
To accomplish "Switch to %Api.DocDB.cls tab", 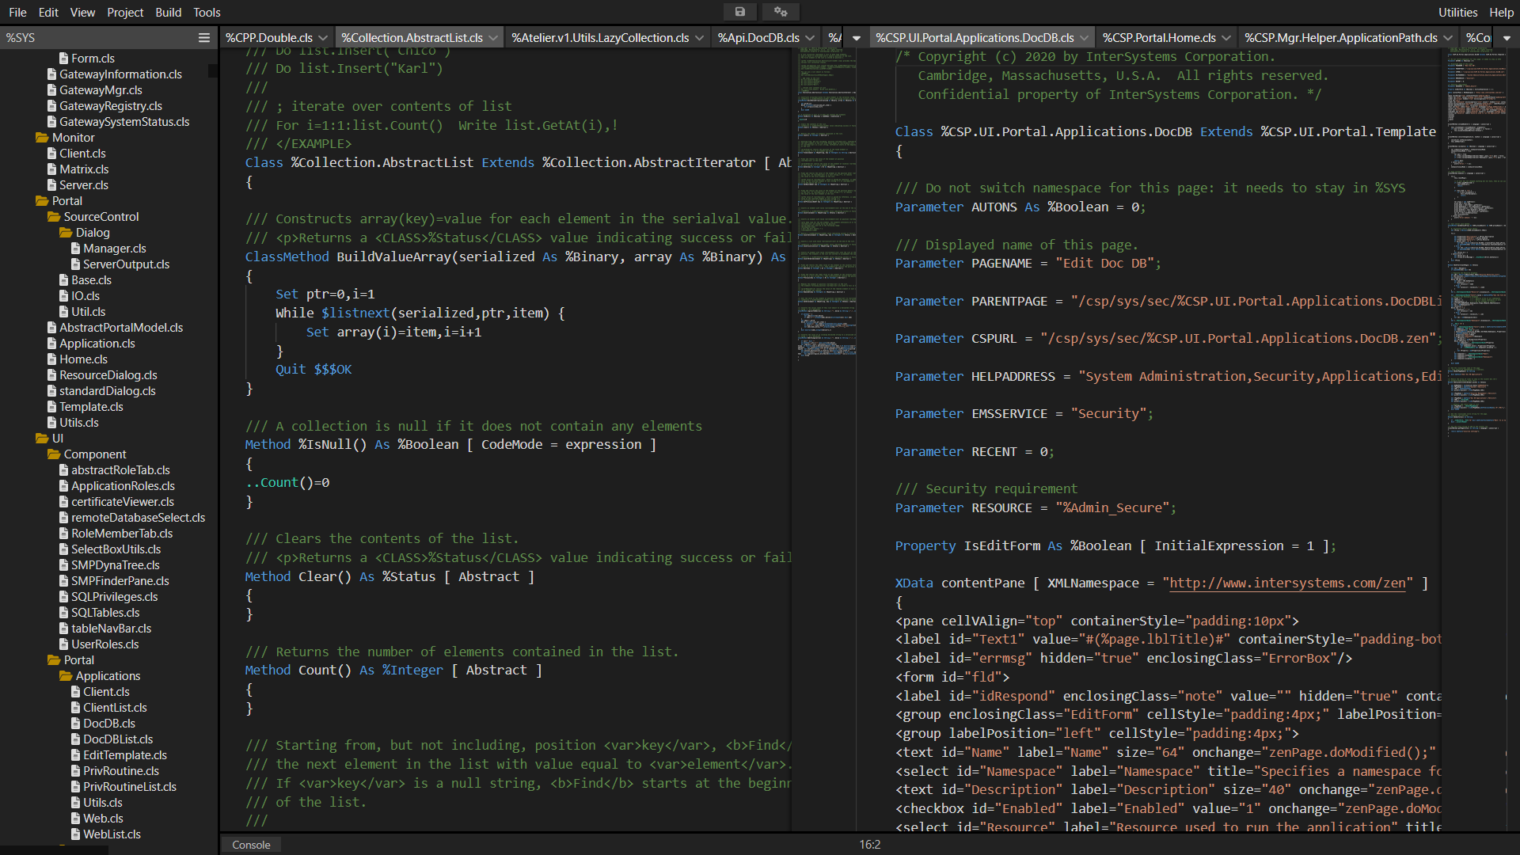I will point(758,38).
